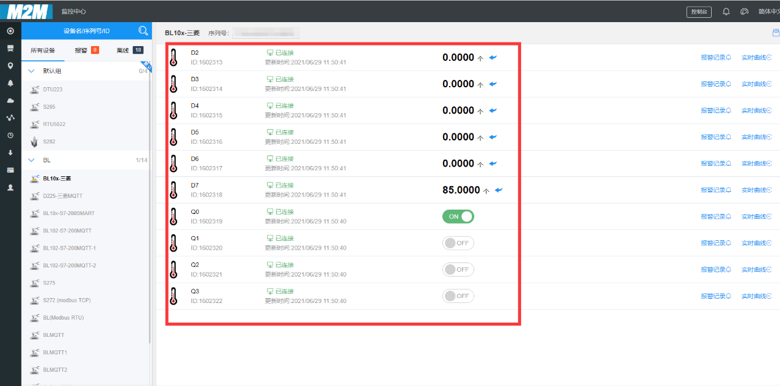The image size is (780, 386).
Task: Open the monitoring target icon in left sidebar
Action: [x=10, y=31]
